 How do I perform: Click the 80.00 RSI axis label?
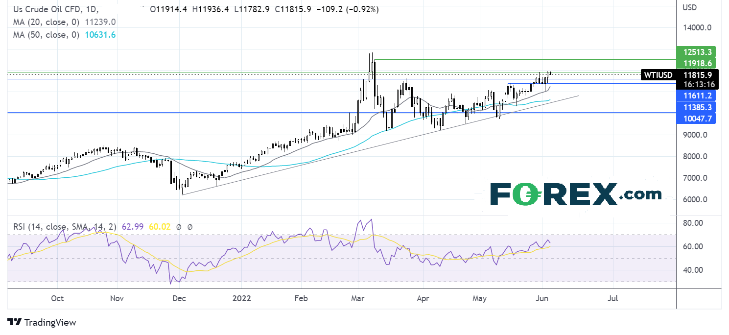tap(692, 223)
